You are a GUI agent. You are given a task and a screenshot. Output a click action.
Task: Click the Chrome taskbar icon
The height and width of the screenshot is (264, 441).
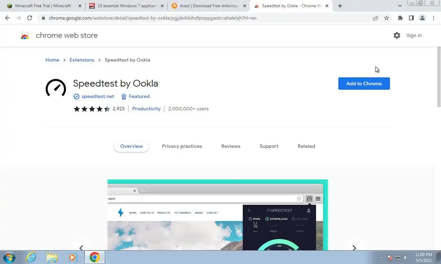(94, 257)
